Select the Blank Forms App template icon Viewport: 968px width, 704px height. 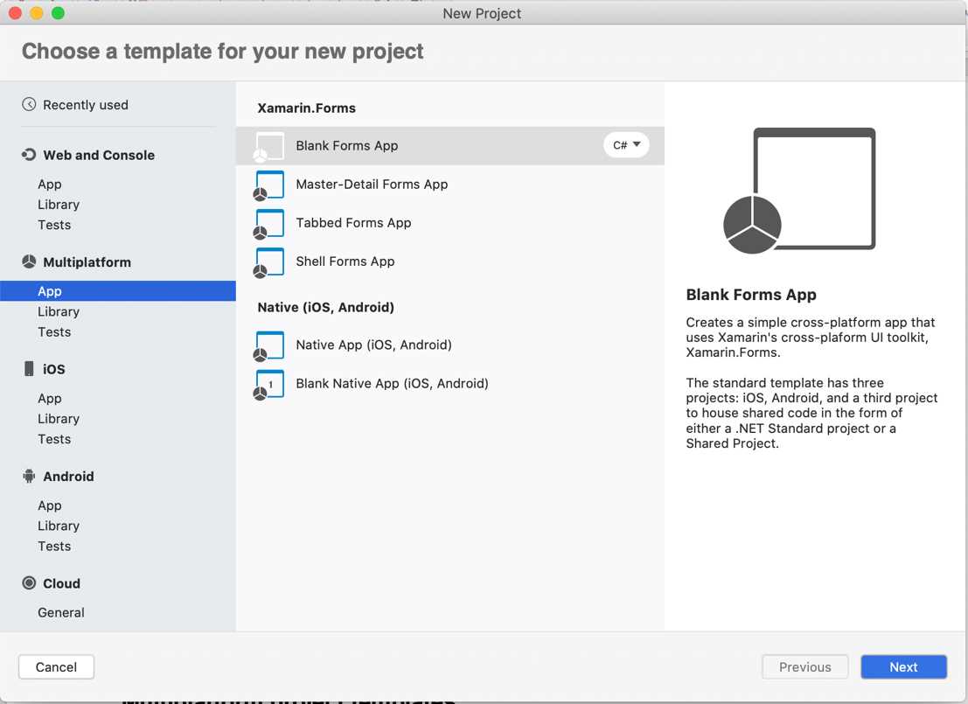pyautogui.click(x=268, y=146)
